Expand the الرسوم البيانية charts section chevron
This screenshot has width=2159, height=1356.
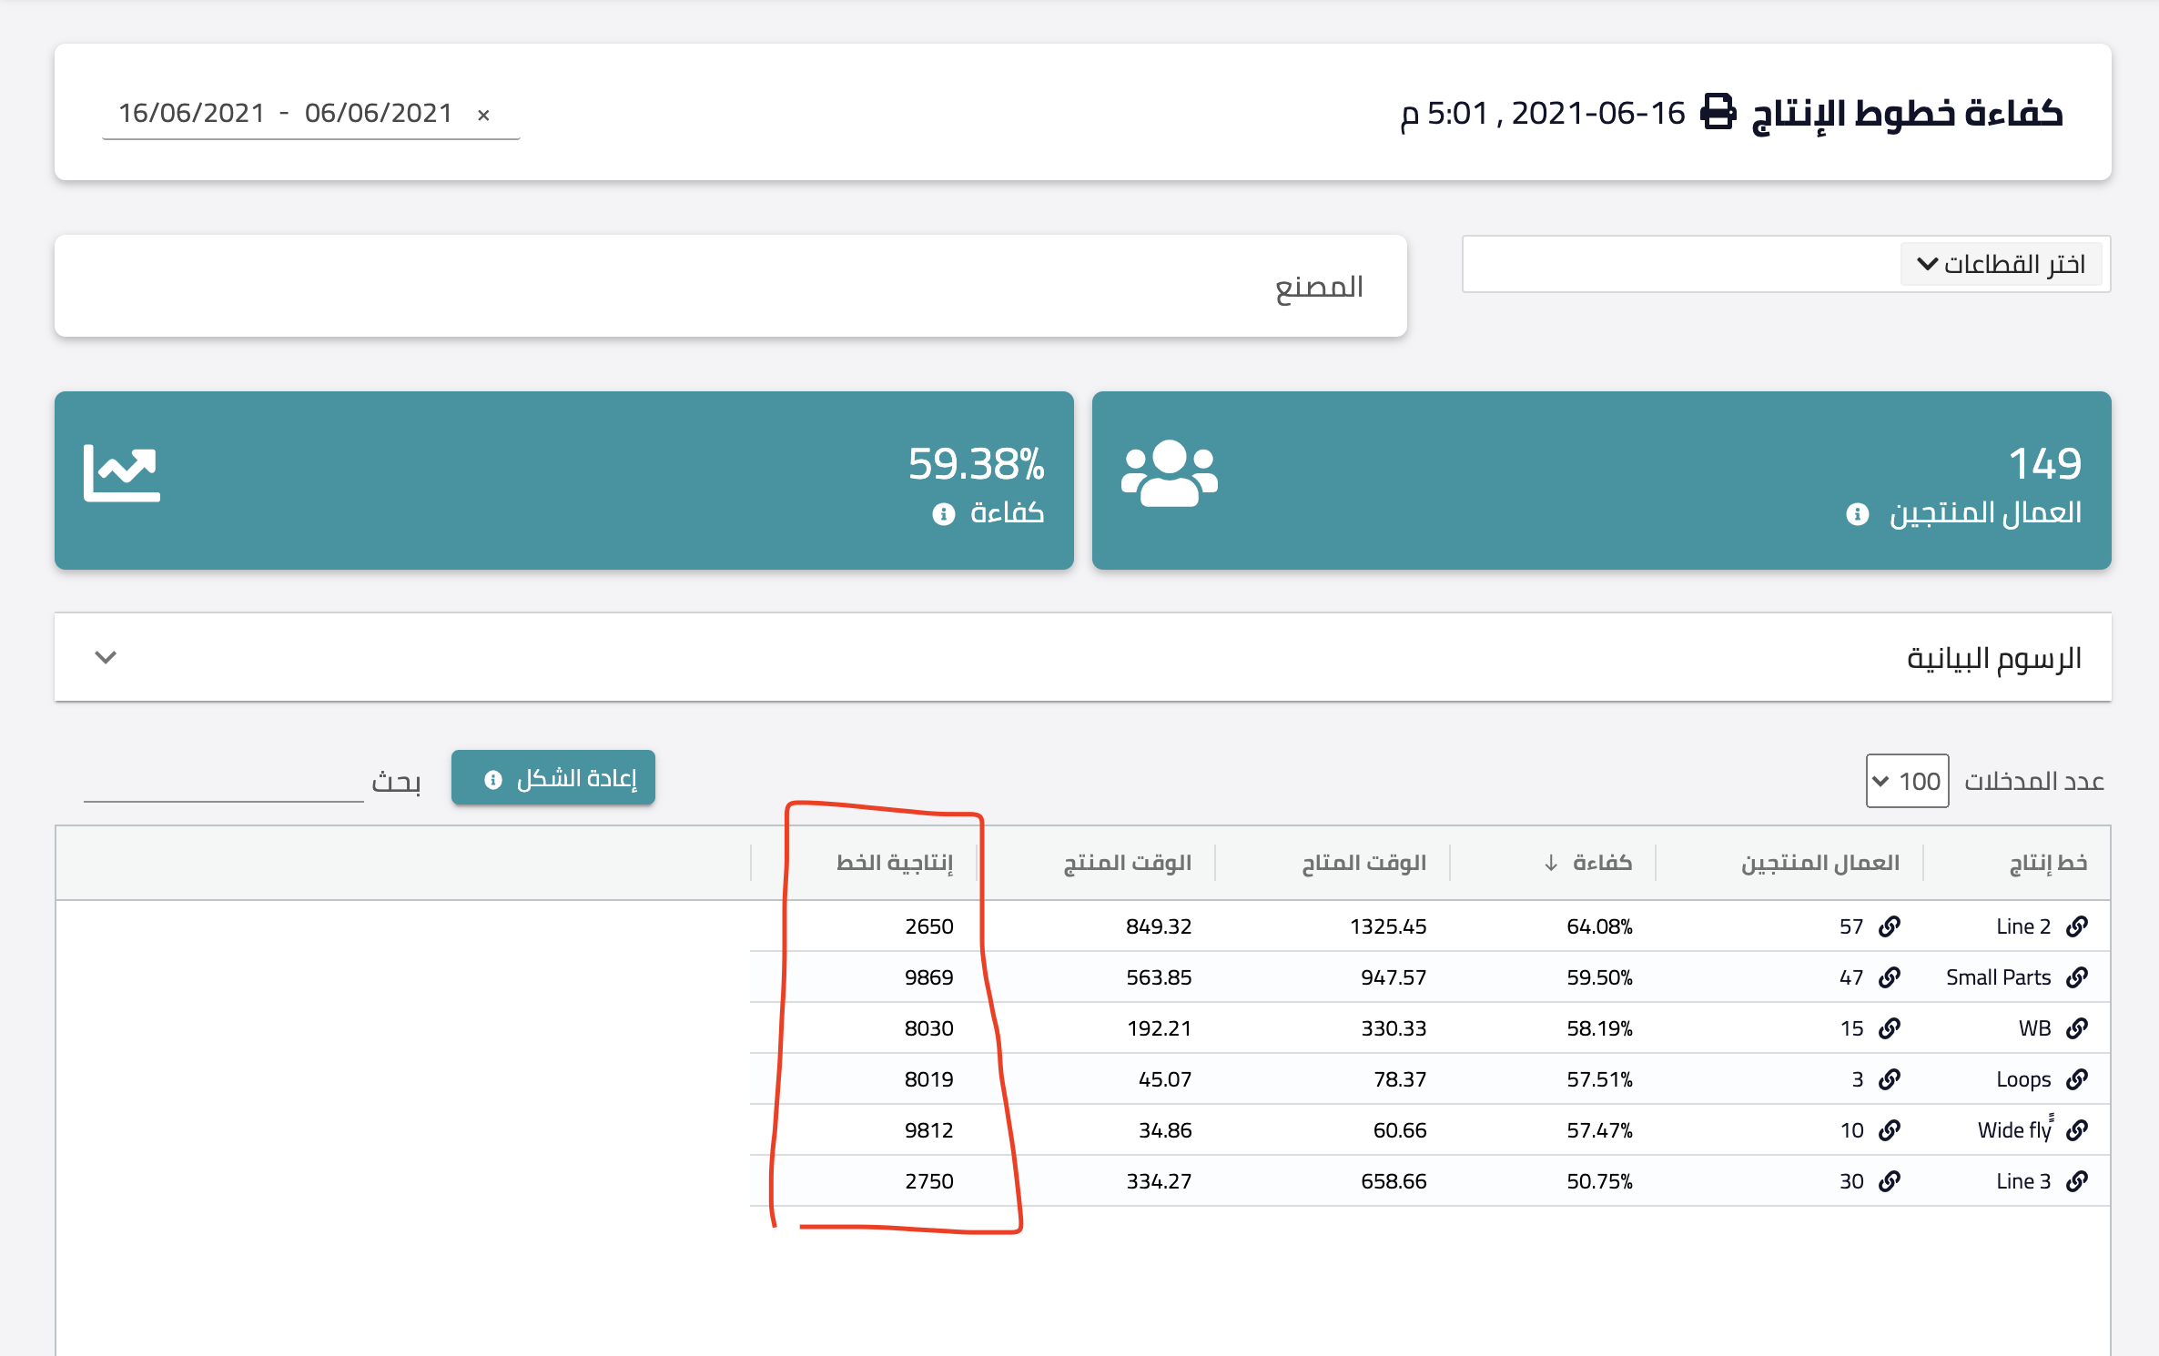click(x=106, y=657)
